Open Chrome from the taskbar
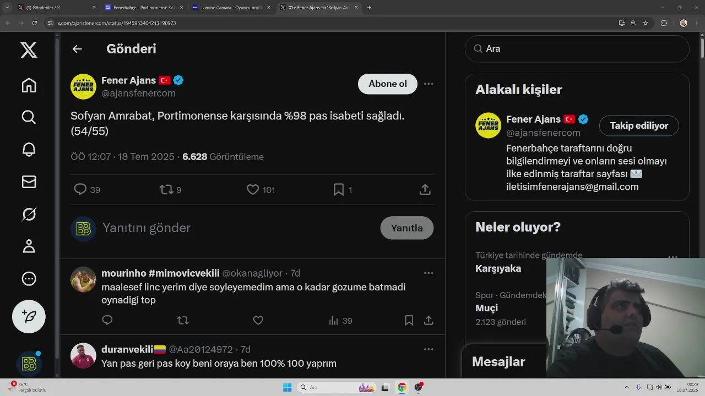The width and height of the screenshot is (705, 396). (402, 387)
